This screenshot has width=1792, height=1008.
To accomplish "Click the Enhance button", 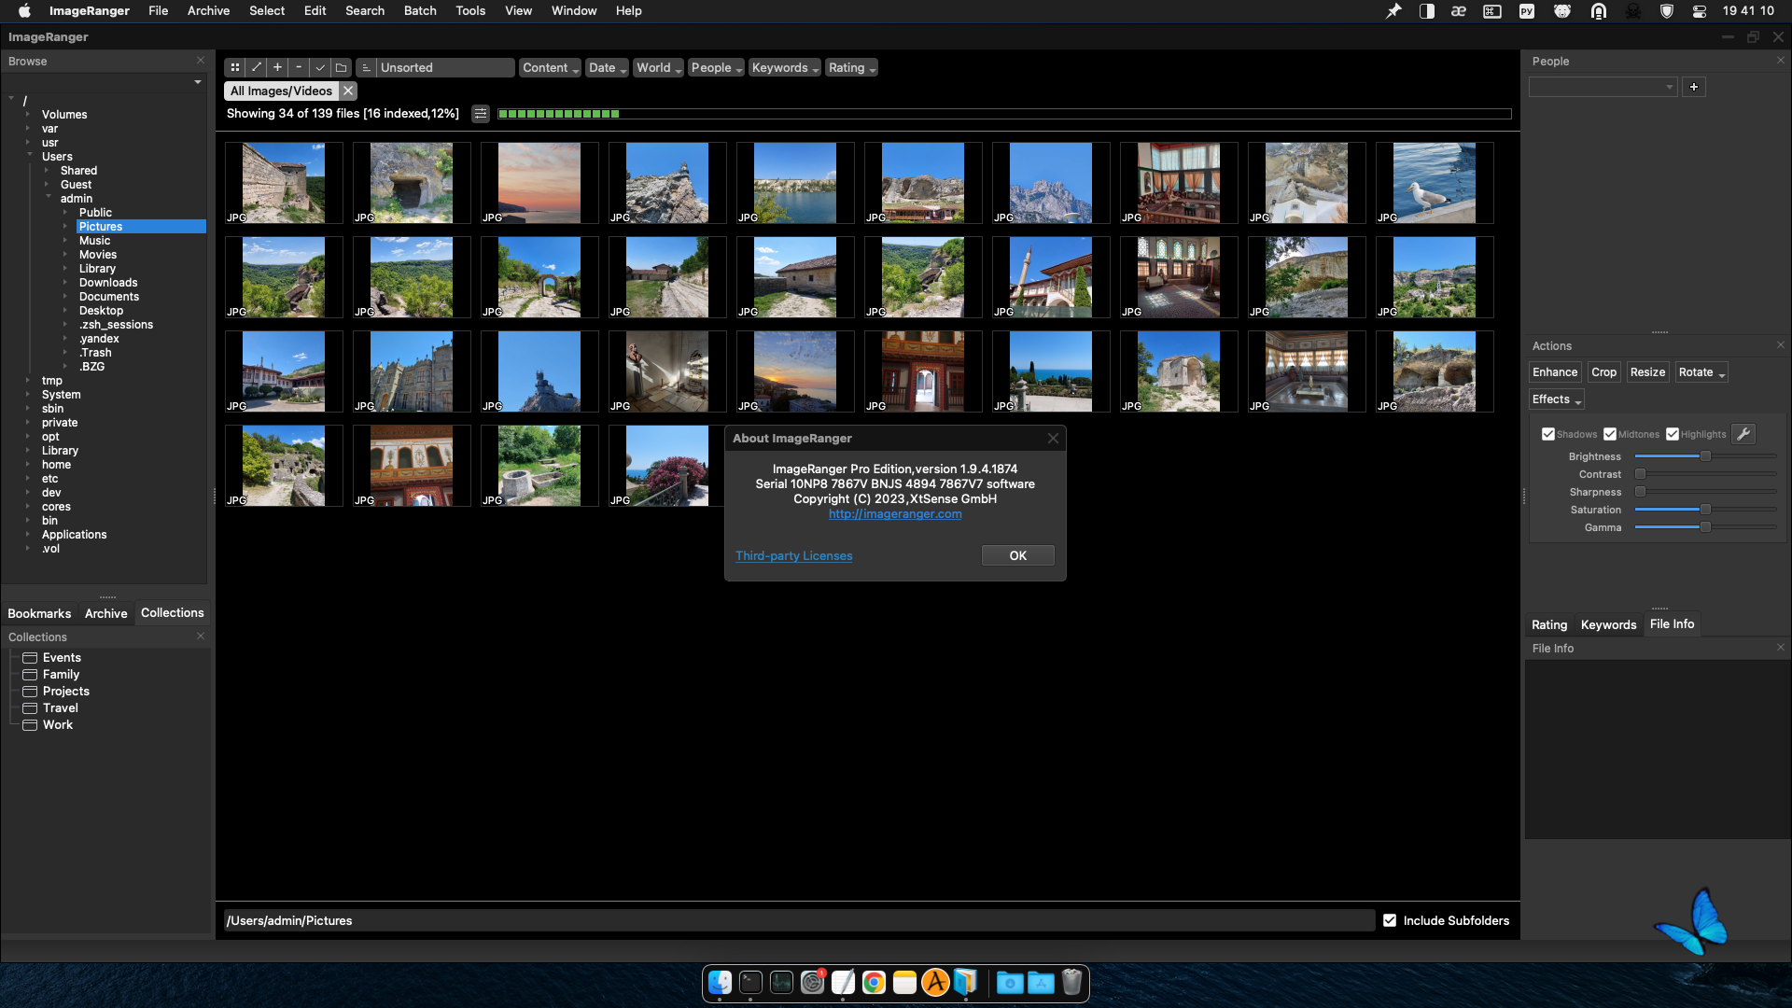I will point(1555,372).
